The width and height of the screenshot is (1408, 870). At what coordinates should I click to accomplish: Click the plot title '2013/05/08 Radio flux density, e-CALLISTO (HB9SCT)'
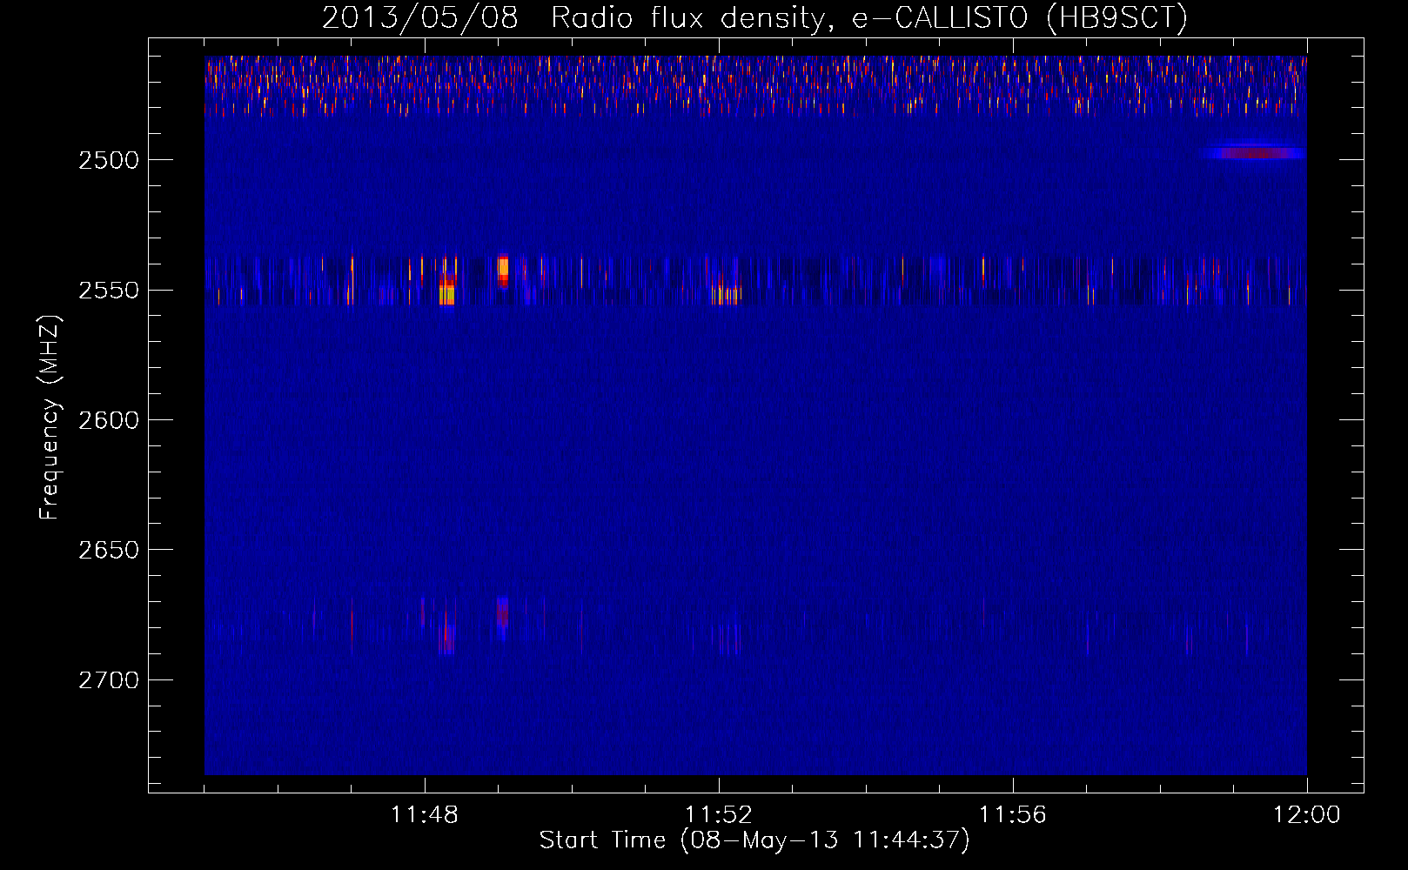(754, 18)
